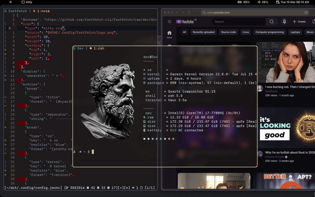Click the os icon in the fastfetch output
This screenshot has width=315, height=197.
pyautogui.click(x=144, y=70)
